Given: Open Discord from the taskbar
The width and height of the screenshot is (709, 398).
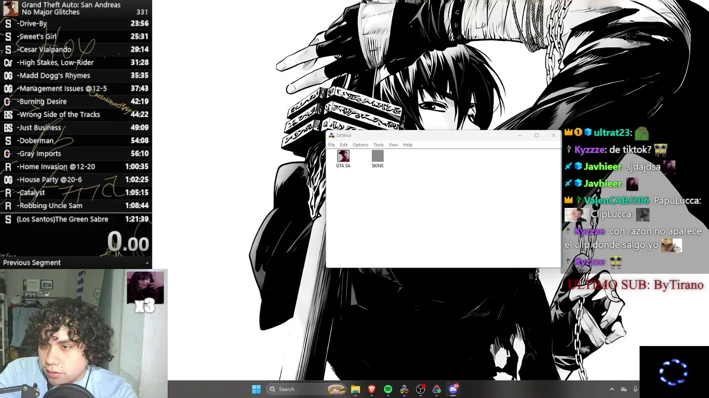Looking at the screenshot, I should (453, 389).
